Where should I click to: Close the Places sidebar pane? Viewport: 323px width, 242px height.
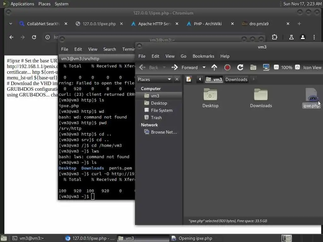pos(177,79)
